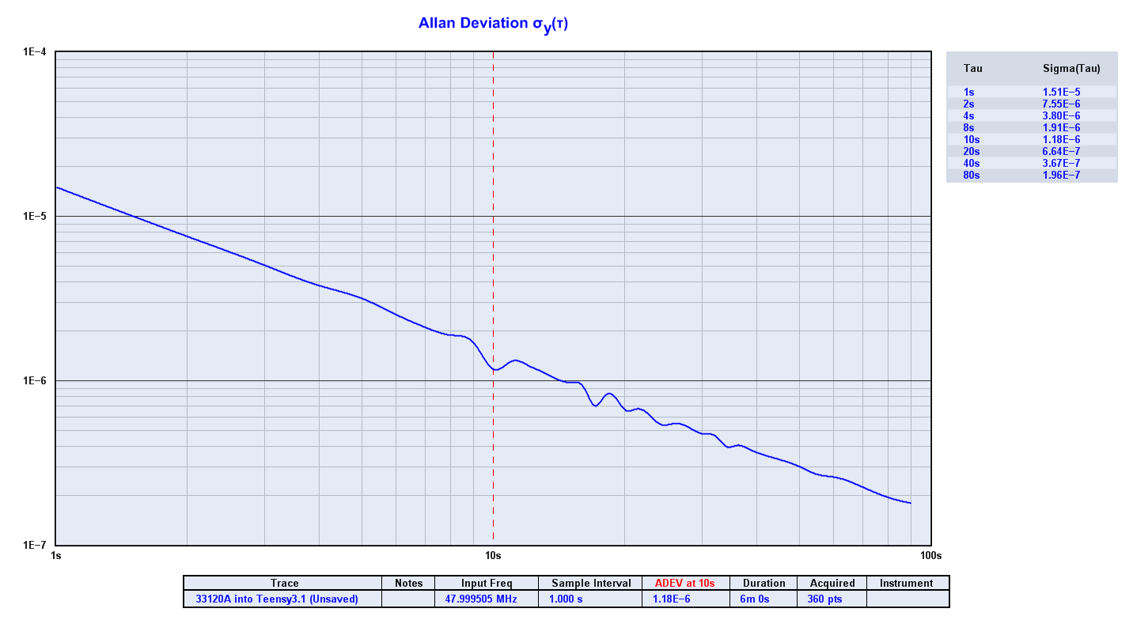Click sigma value 1.96E-7

click(1061, 175)
